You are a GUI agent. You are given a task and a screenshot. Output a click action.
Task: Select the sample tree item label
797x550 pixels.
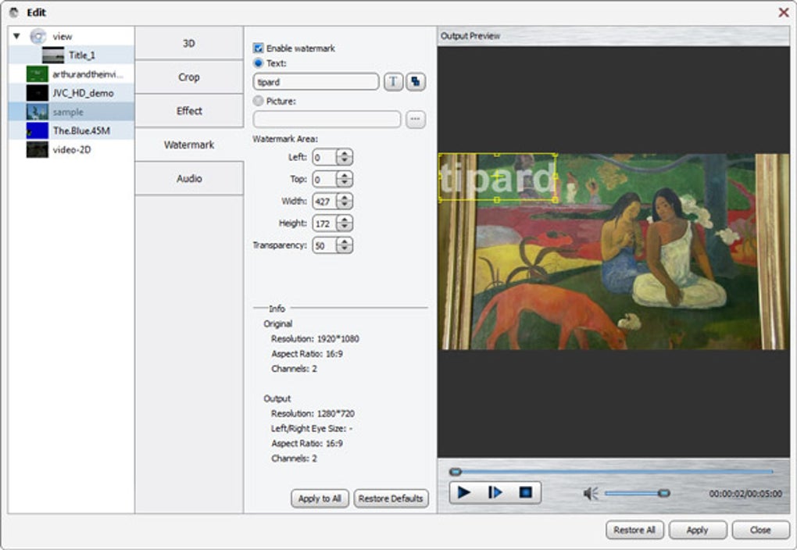[68, 112]
